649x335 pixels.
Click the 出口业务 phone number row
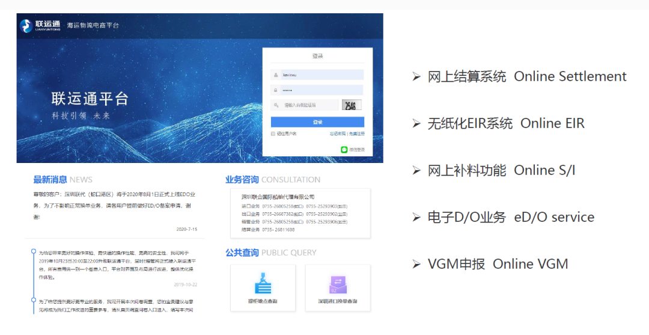tap(294, 214)
